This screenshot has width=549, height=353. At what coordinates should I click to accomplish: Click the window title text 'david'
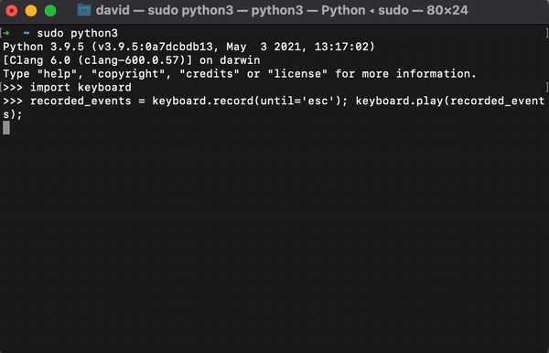[113, 10]
